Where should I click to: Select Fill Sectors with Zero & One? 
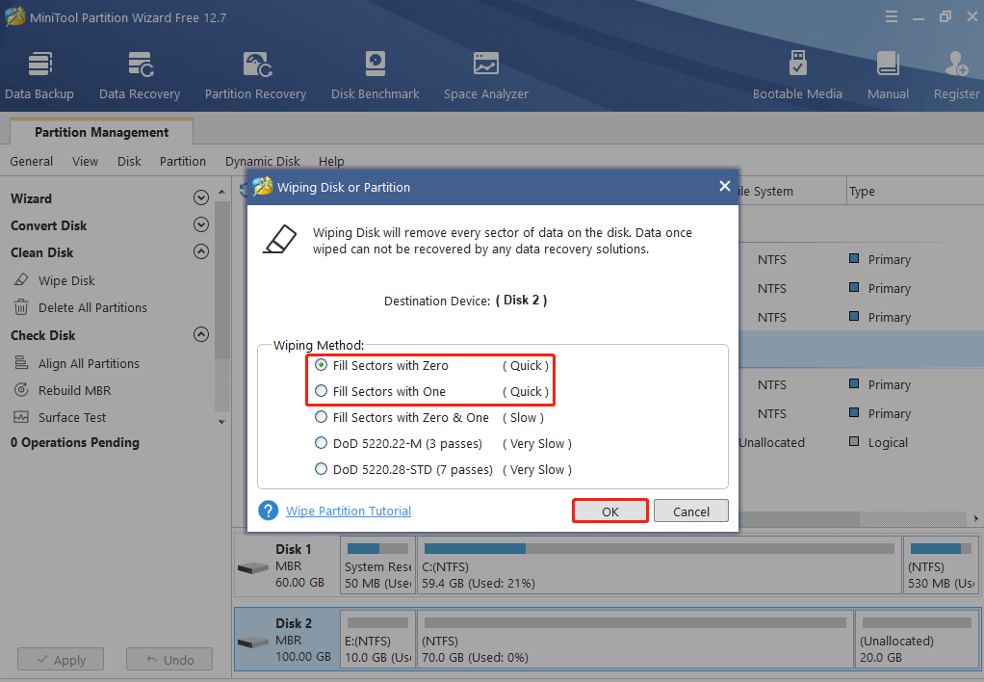coord(321,417)
